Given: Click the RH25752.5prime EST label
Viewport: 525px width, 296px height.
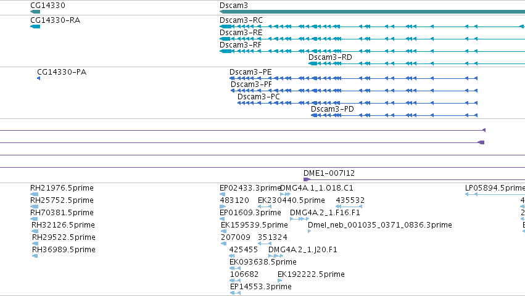Looking at the screenshot, I should (x=62, y=200).
